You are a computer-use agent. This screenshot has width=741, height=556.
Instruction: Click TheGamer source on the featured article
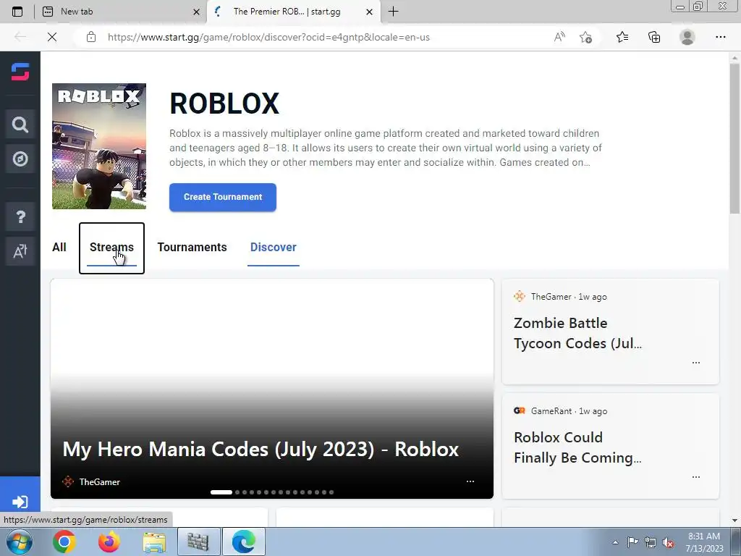coord(91,481)
